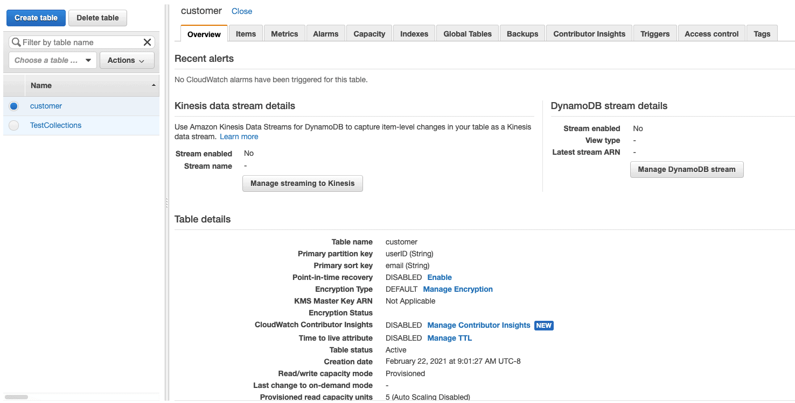Viewport: 795px width, 403px height.
Task: Click the Create table button
Action: tap(36, 18)
